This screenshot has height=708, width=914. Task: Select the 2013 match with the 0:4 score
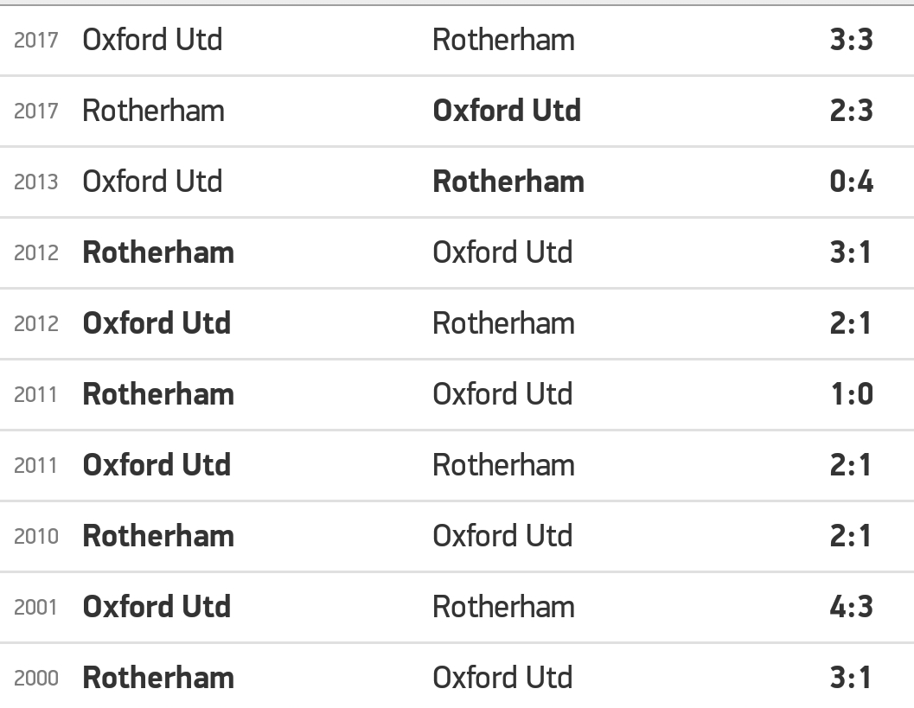(457, 182)
